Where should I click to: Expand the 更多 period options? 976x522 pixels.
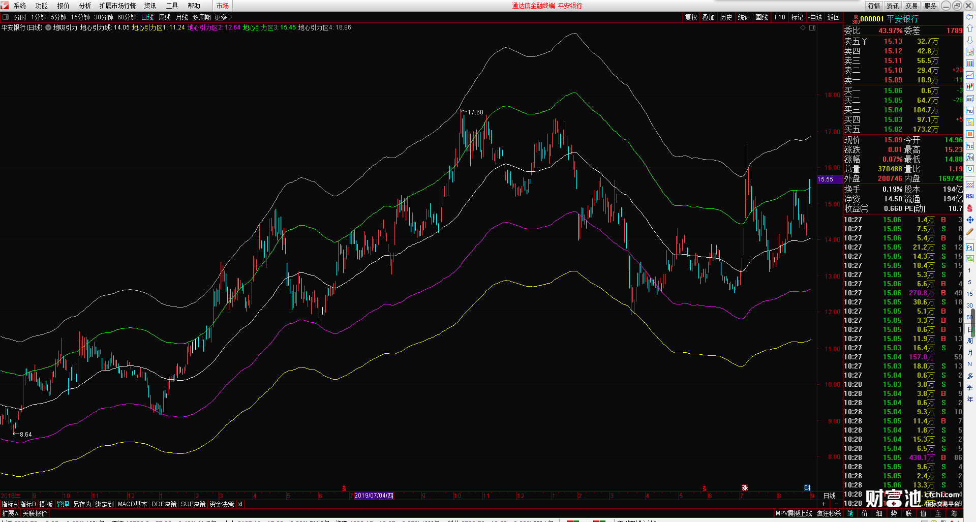[x=224, y=17]
